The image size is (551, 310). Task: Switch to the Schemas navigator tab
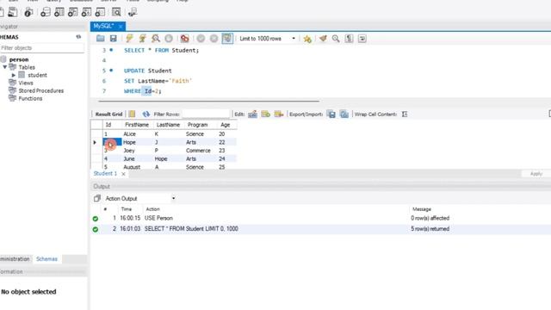46,259
